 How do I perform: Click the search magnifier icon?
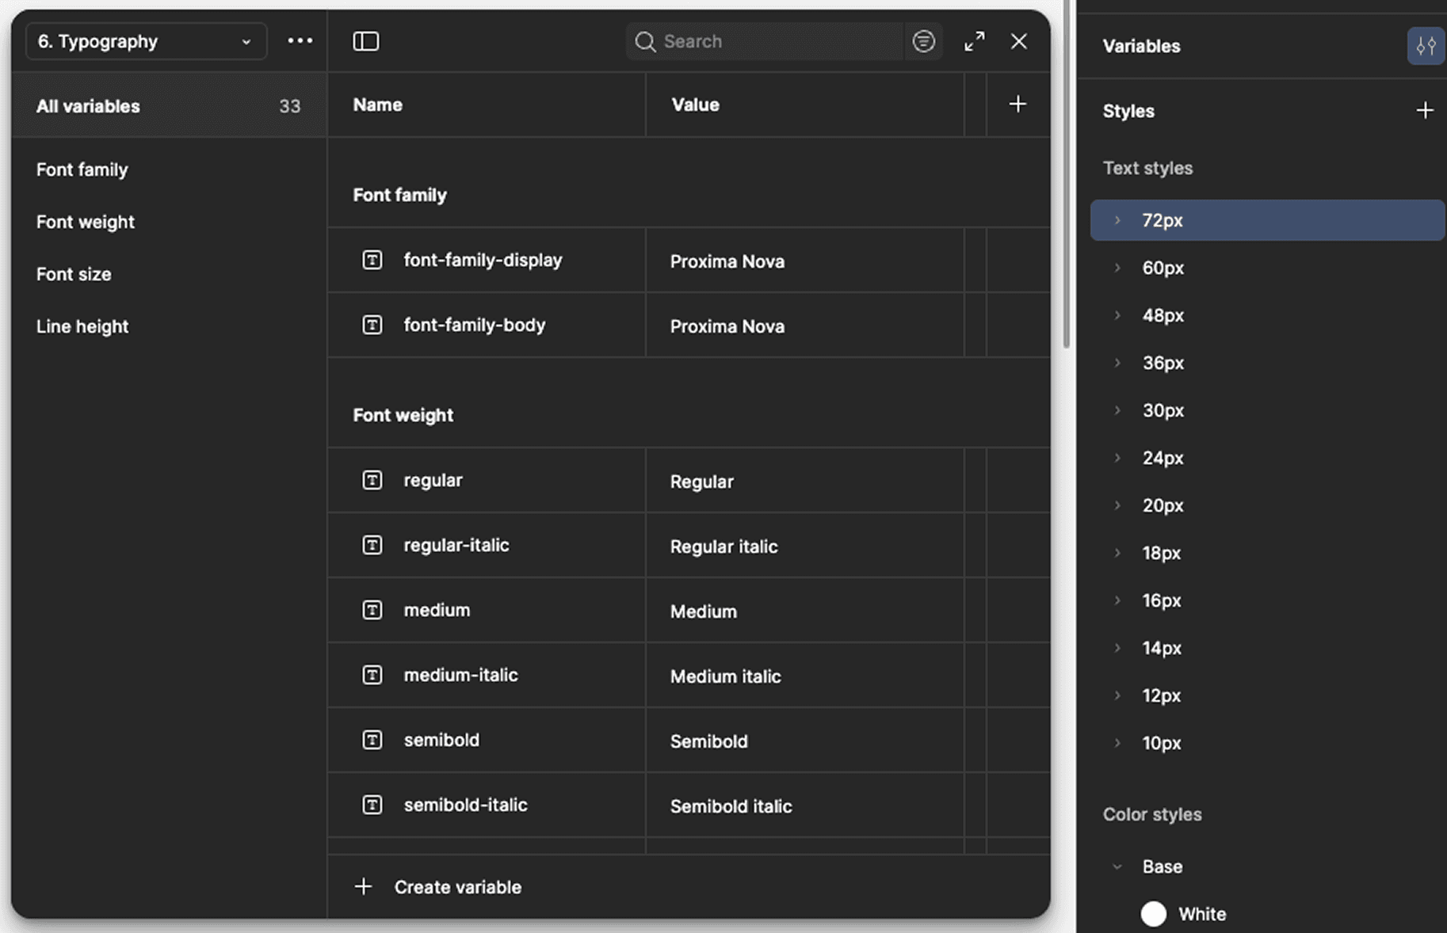645,41
